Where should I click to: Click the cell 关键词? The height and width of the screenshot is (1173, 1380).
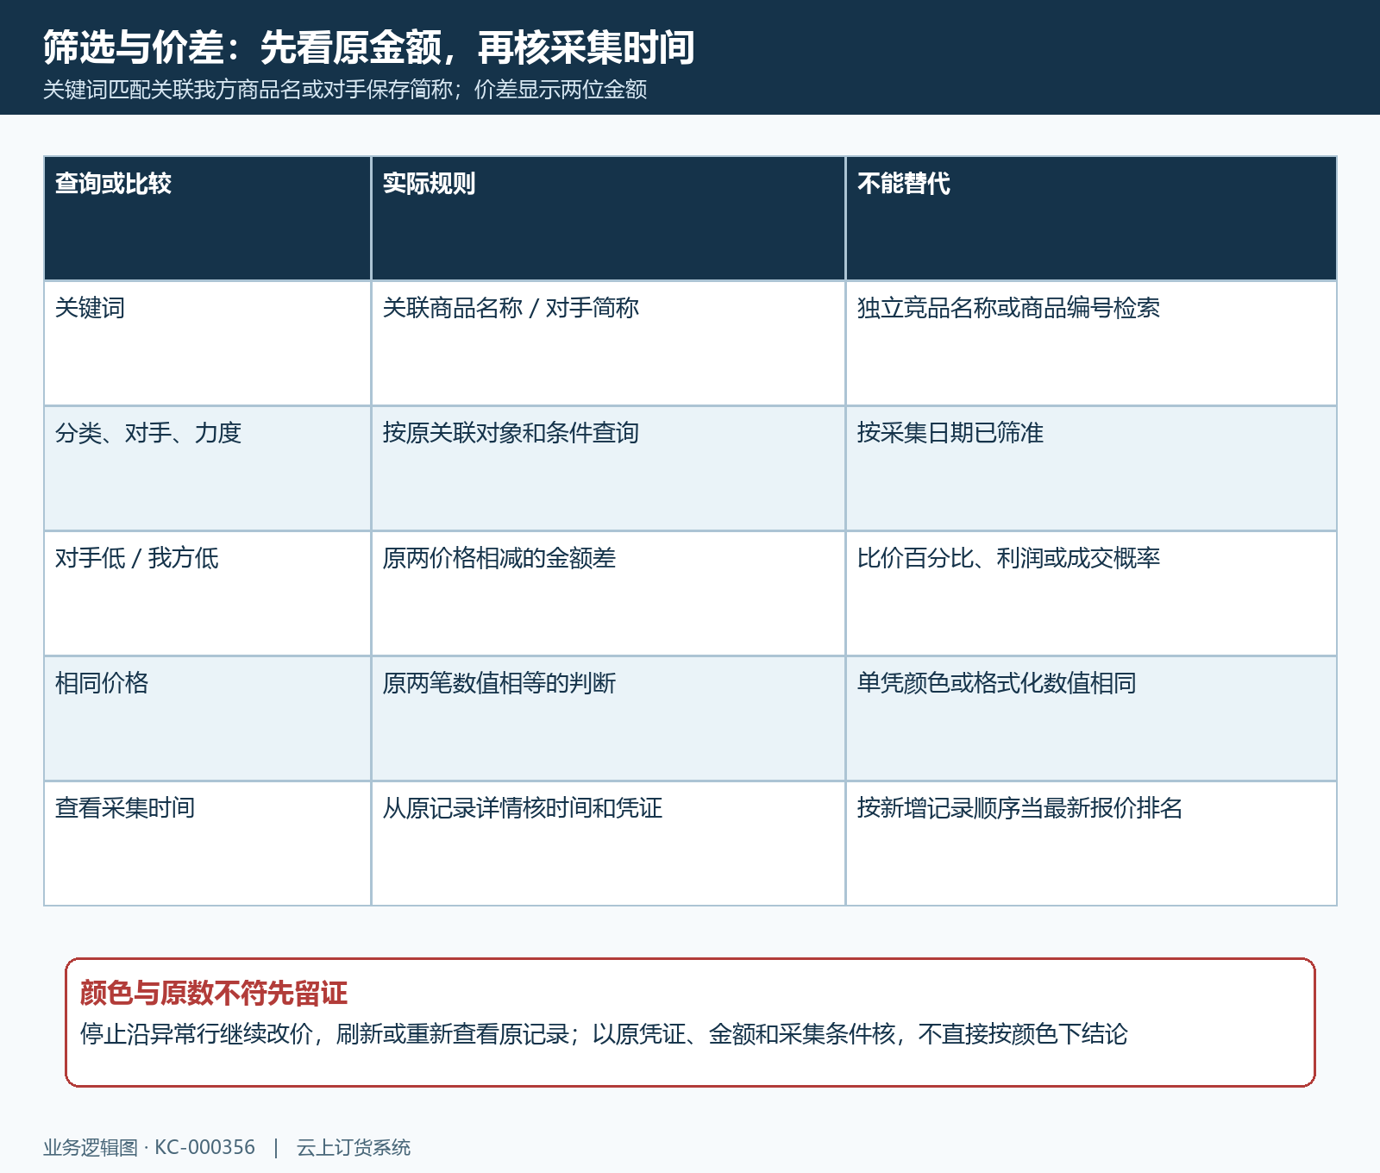coord(207,343)
